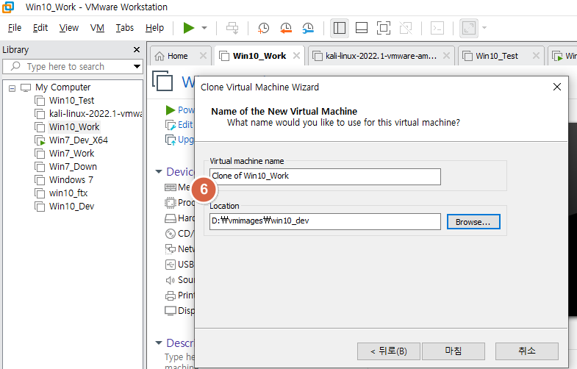Image resolution: width=577 pixels, height=369 pixels.
Task: Close the Library panel
Action: [x=137, y=49]
